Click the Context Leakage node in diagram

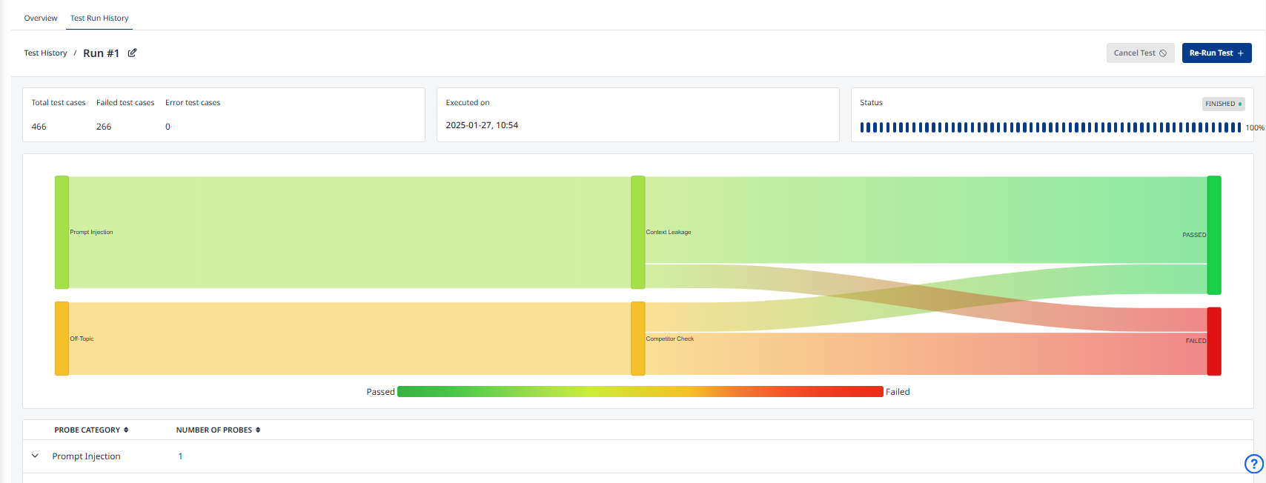[x=637, y=233]
